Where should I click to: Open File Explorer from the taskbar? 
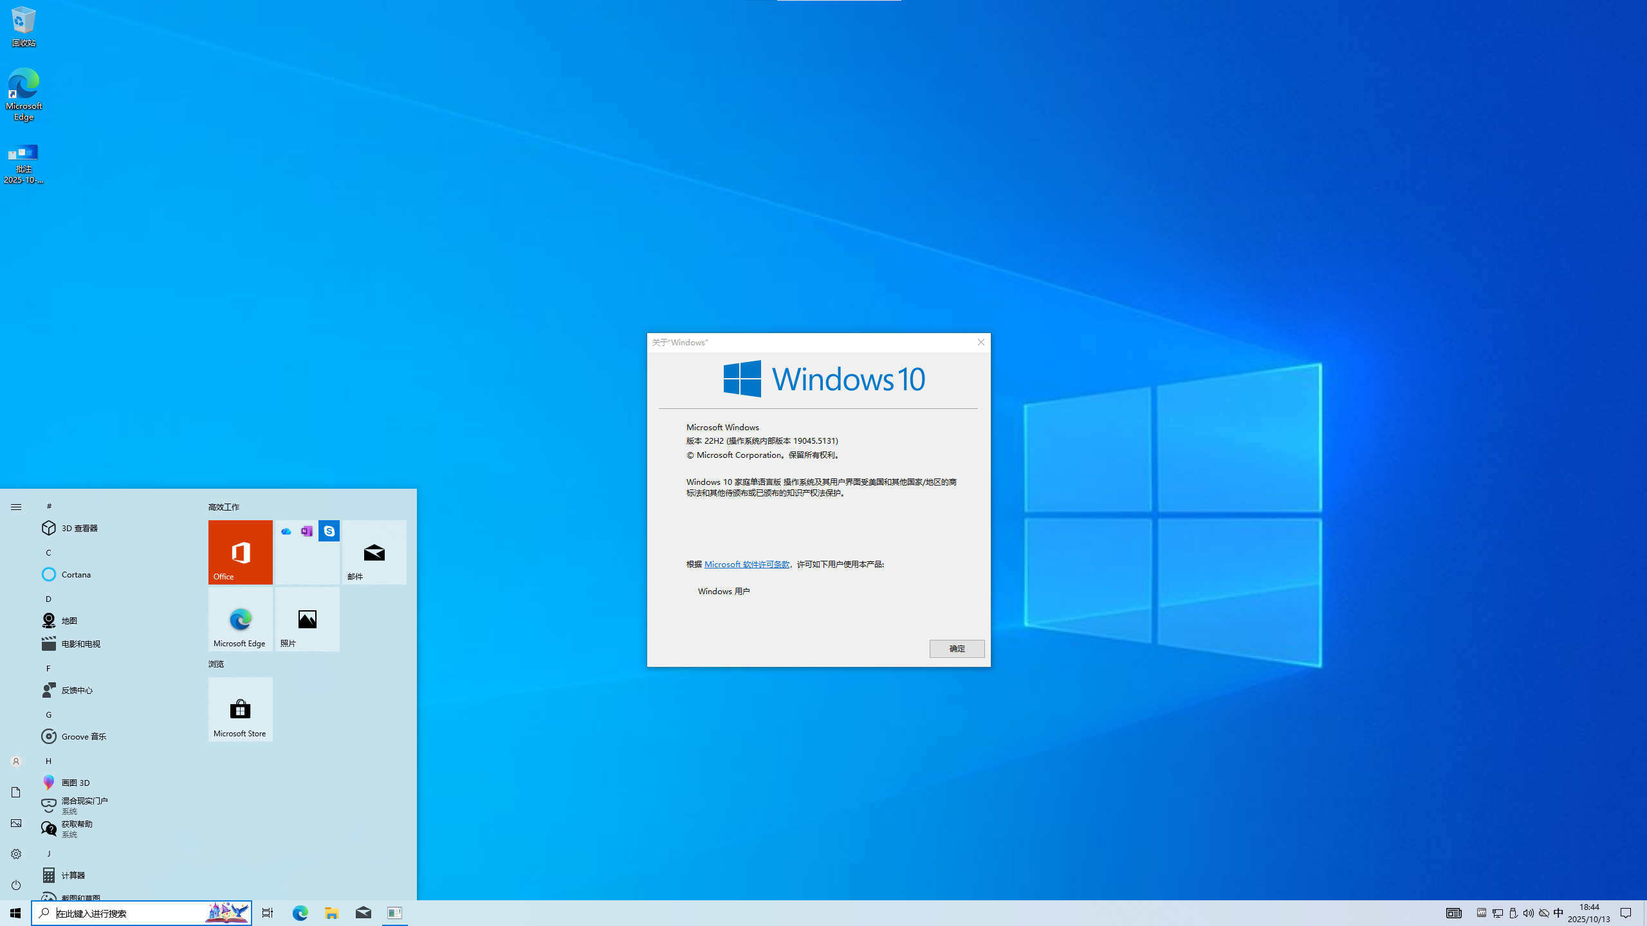(332, 913)
